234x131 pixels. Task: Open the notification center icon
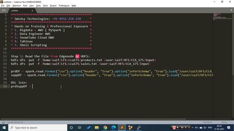[229, 128]
